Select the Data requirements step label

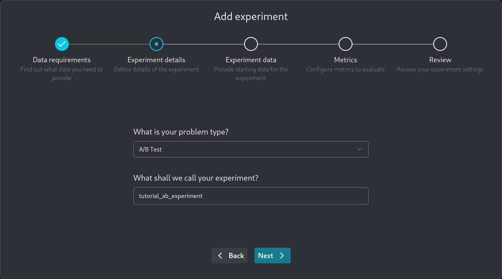pos(62,60)
